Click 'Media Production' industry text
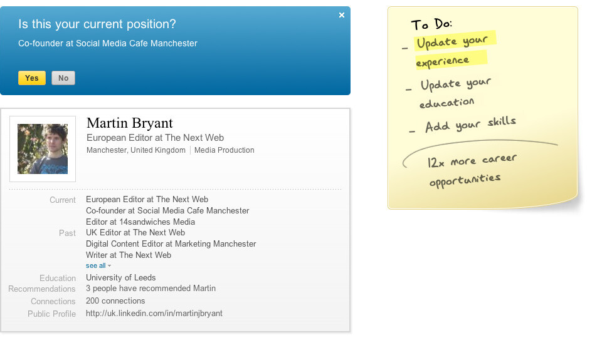This screenshot has height=338, width=602. [224, 150]
